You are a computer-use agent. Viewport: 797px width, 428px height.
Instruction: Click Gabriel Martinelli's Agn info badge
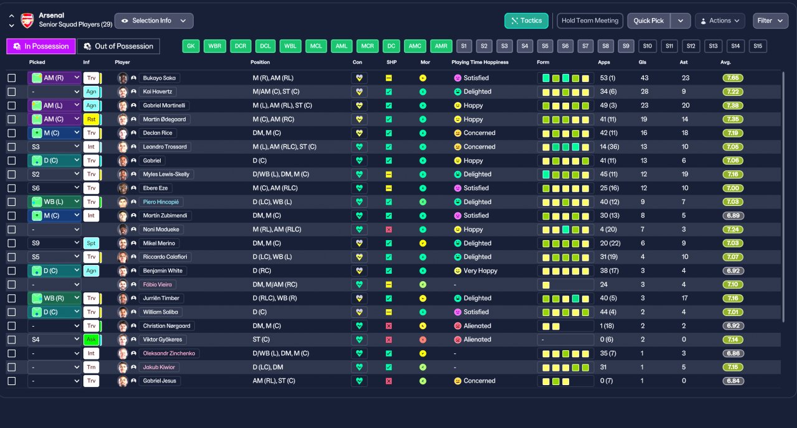tap(92, 106)
